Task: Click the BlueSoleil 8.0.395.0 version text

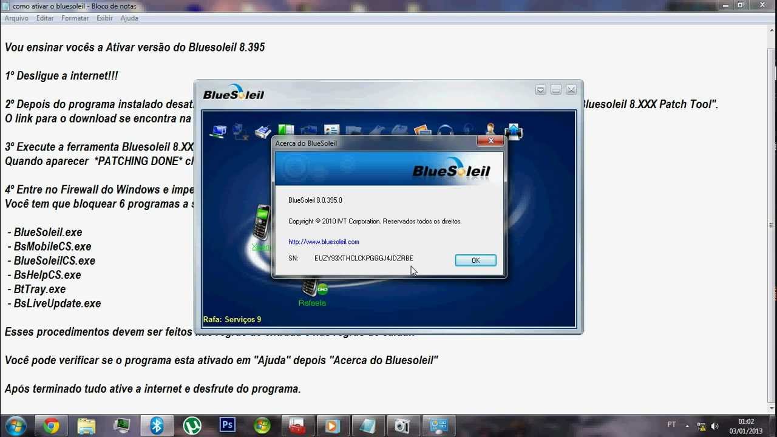Action: click(315, 200)
